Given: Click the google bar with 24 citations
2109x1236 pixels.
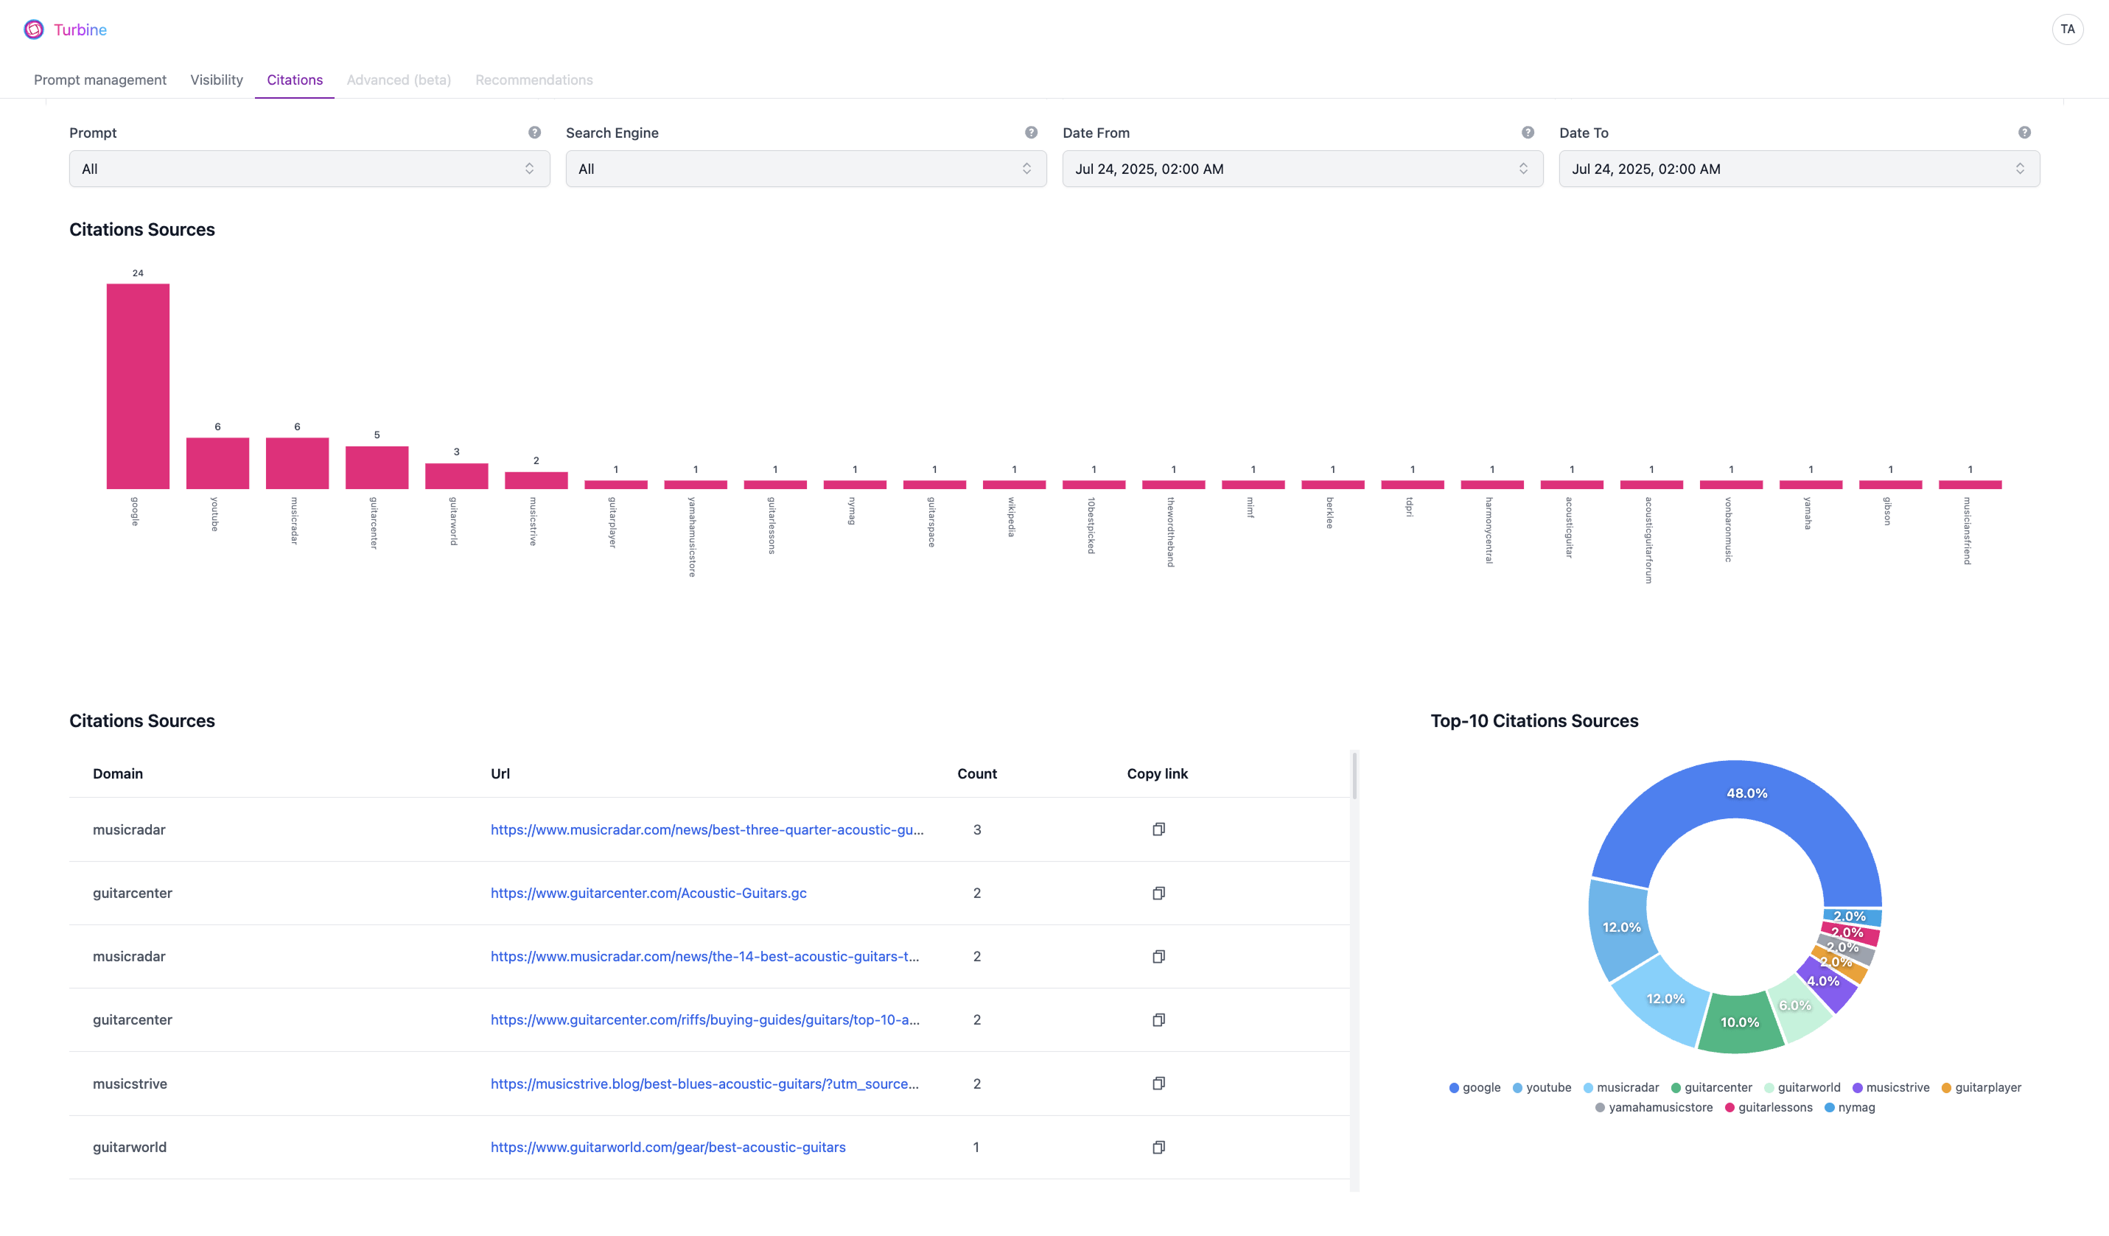Looking at the screenshot, I should point(138,386).
